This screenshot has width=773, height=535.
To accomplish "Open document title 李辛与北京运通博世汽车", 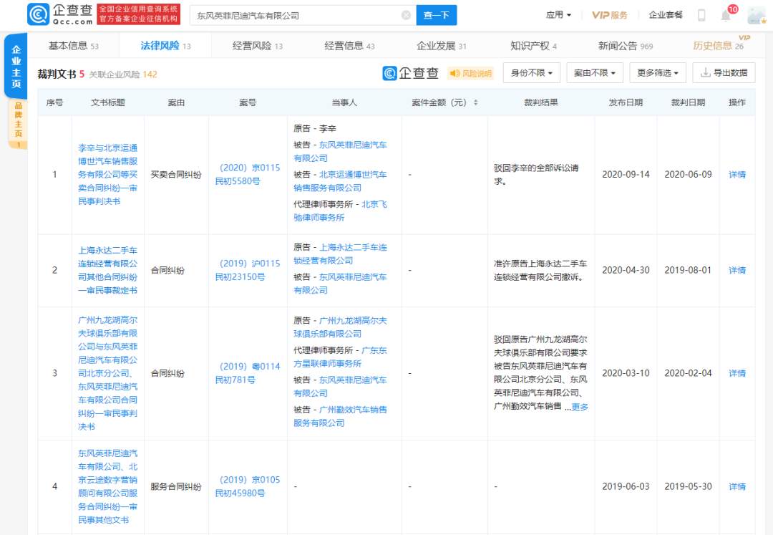I will coord(107,175).
